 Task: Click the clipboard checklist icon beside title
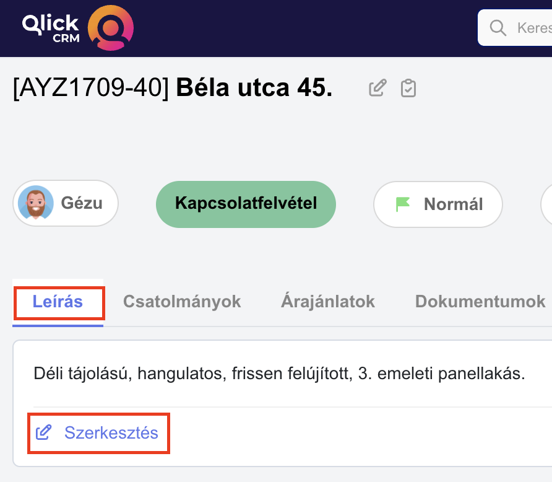click(x=408, y=88)
